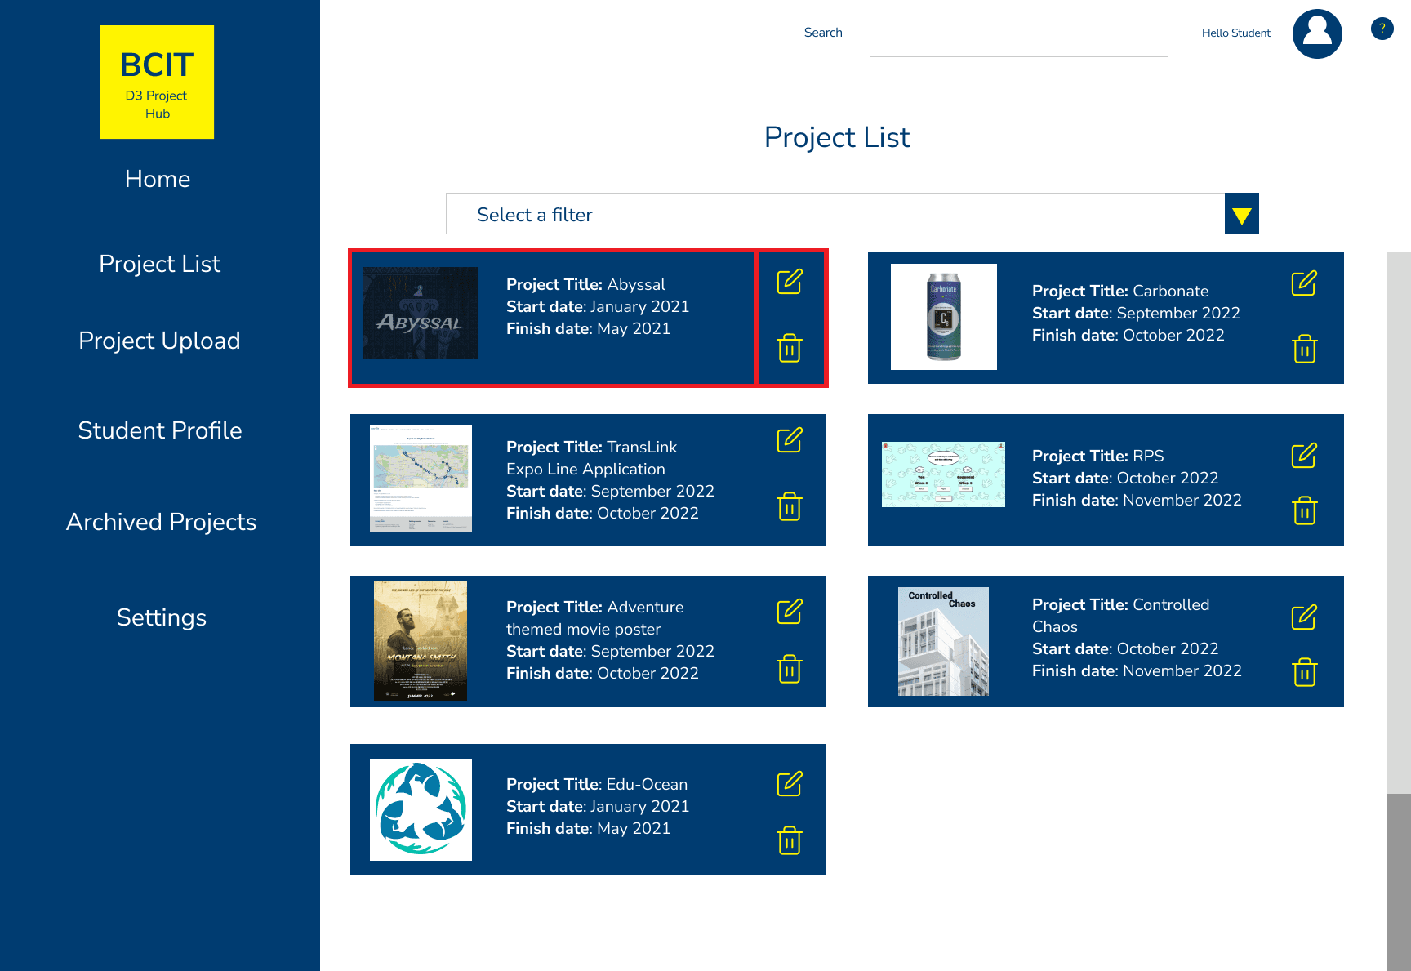Open the edit icon for Abyssal project
Screen dimensions: 1411x971
(x=789, y=283)
